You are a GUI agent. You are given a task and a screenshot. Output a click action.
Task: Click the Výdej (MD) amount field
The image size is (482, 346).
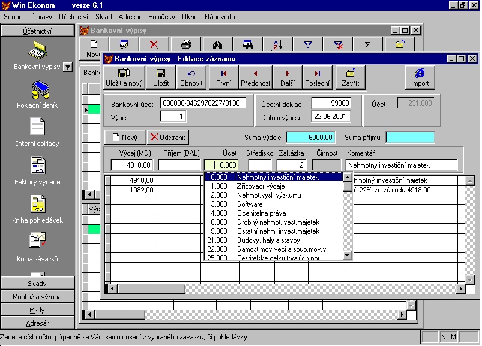pyautogui.click(x=131, y=165)
